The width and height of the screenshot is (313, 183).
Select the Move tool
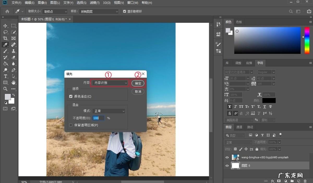click(5, 26)
